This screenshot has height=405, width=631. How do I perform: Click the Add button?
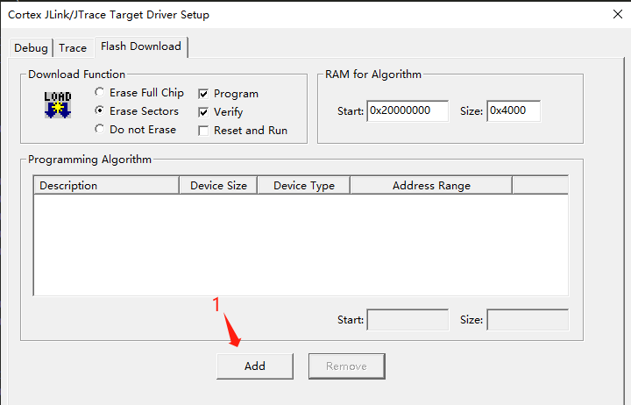254,366
